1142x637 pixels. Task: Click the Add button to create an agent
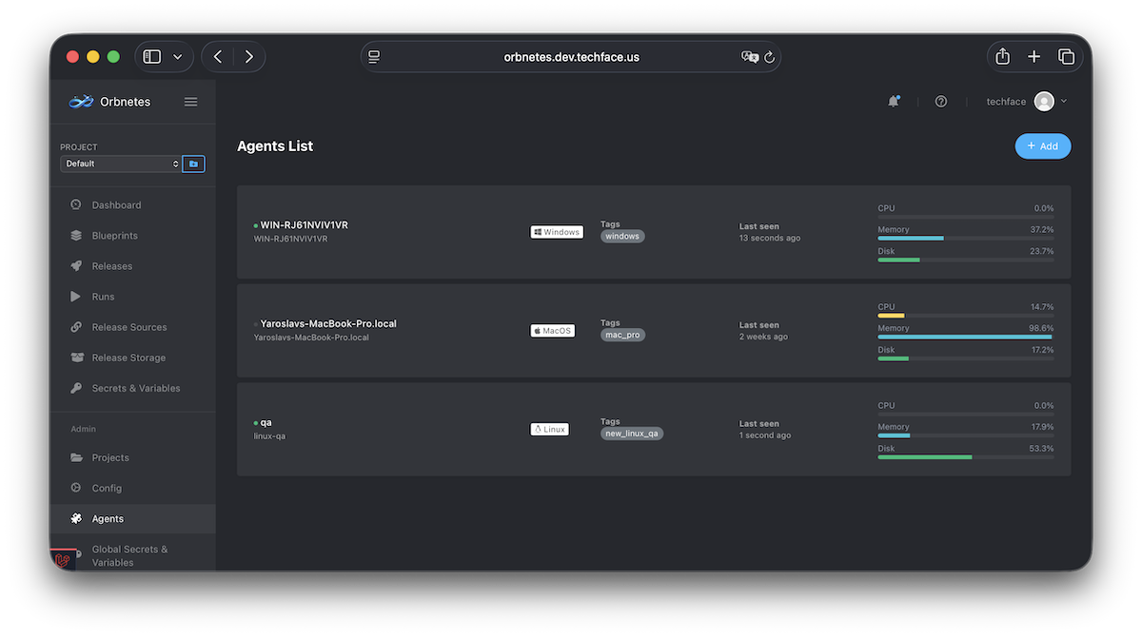tap(1042, 145)
